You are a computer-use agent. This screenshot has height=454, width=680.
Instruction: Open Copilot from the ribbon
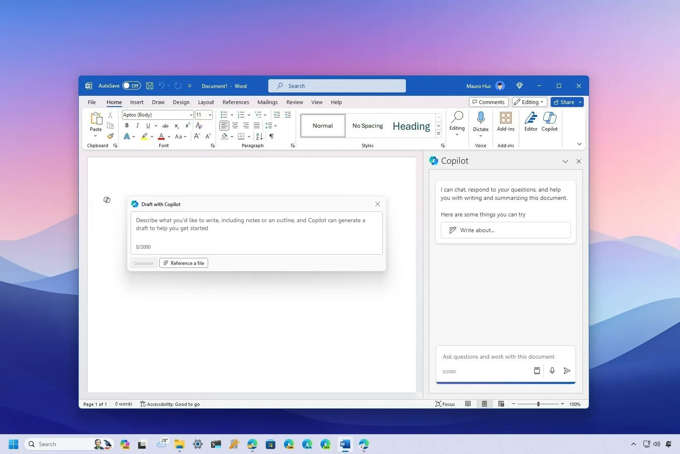[x=549, y=122]
